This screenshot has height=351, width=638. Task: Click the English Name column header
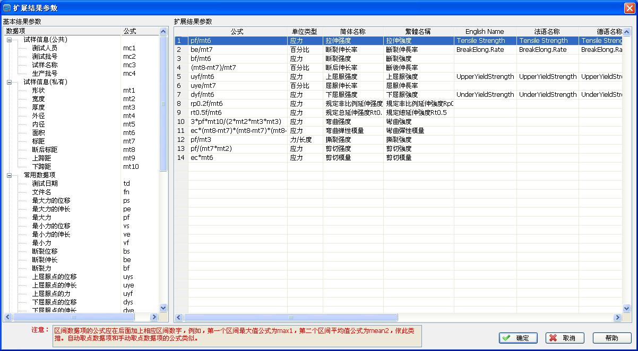click(485, 32)
